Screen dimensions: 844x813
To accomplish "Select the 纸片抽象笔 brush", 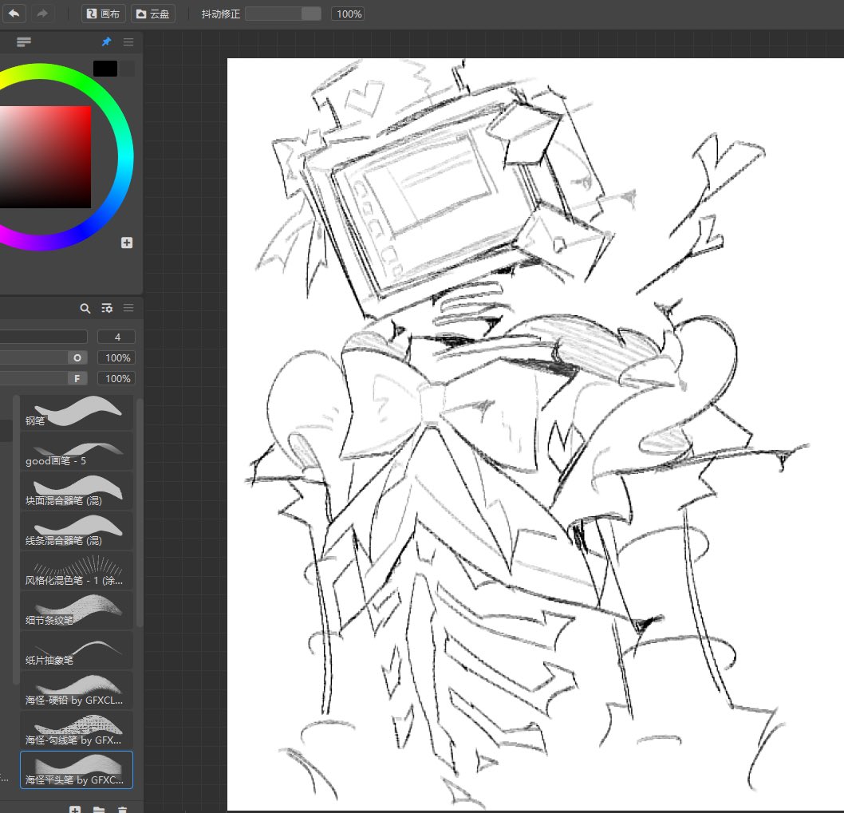I will point(77,652).
